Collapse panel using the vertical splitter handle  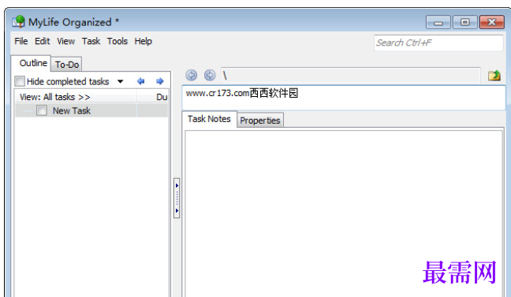(x=177, y=198)
